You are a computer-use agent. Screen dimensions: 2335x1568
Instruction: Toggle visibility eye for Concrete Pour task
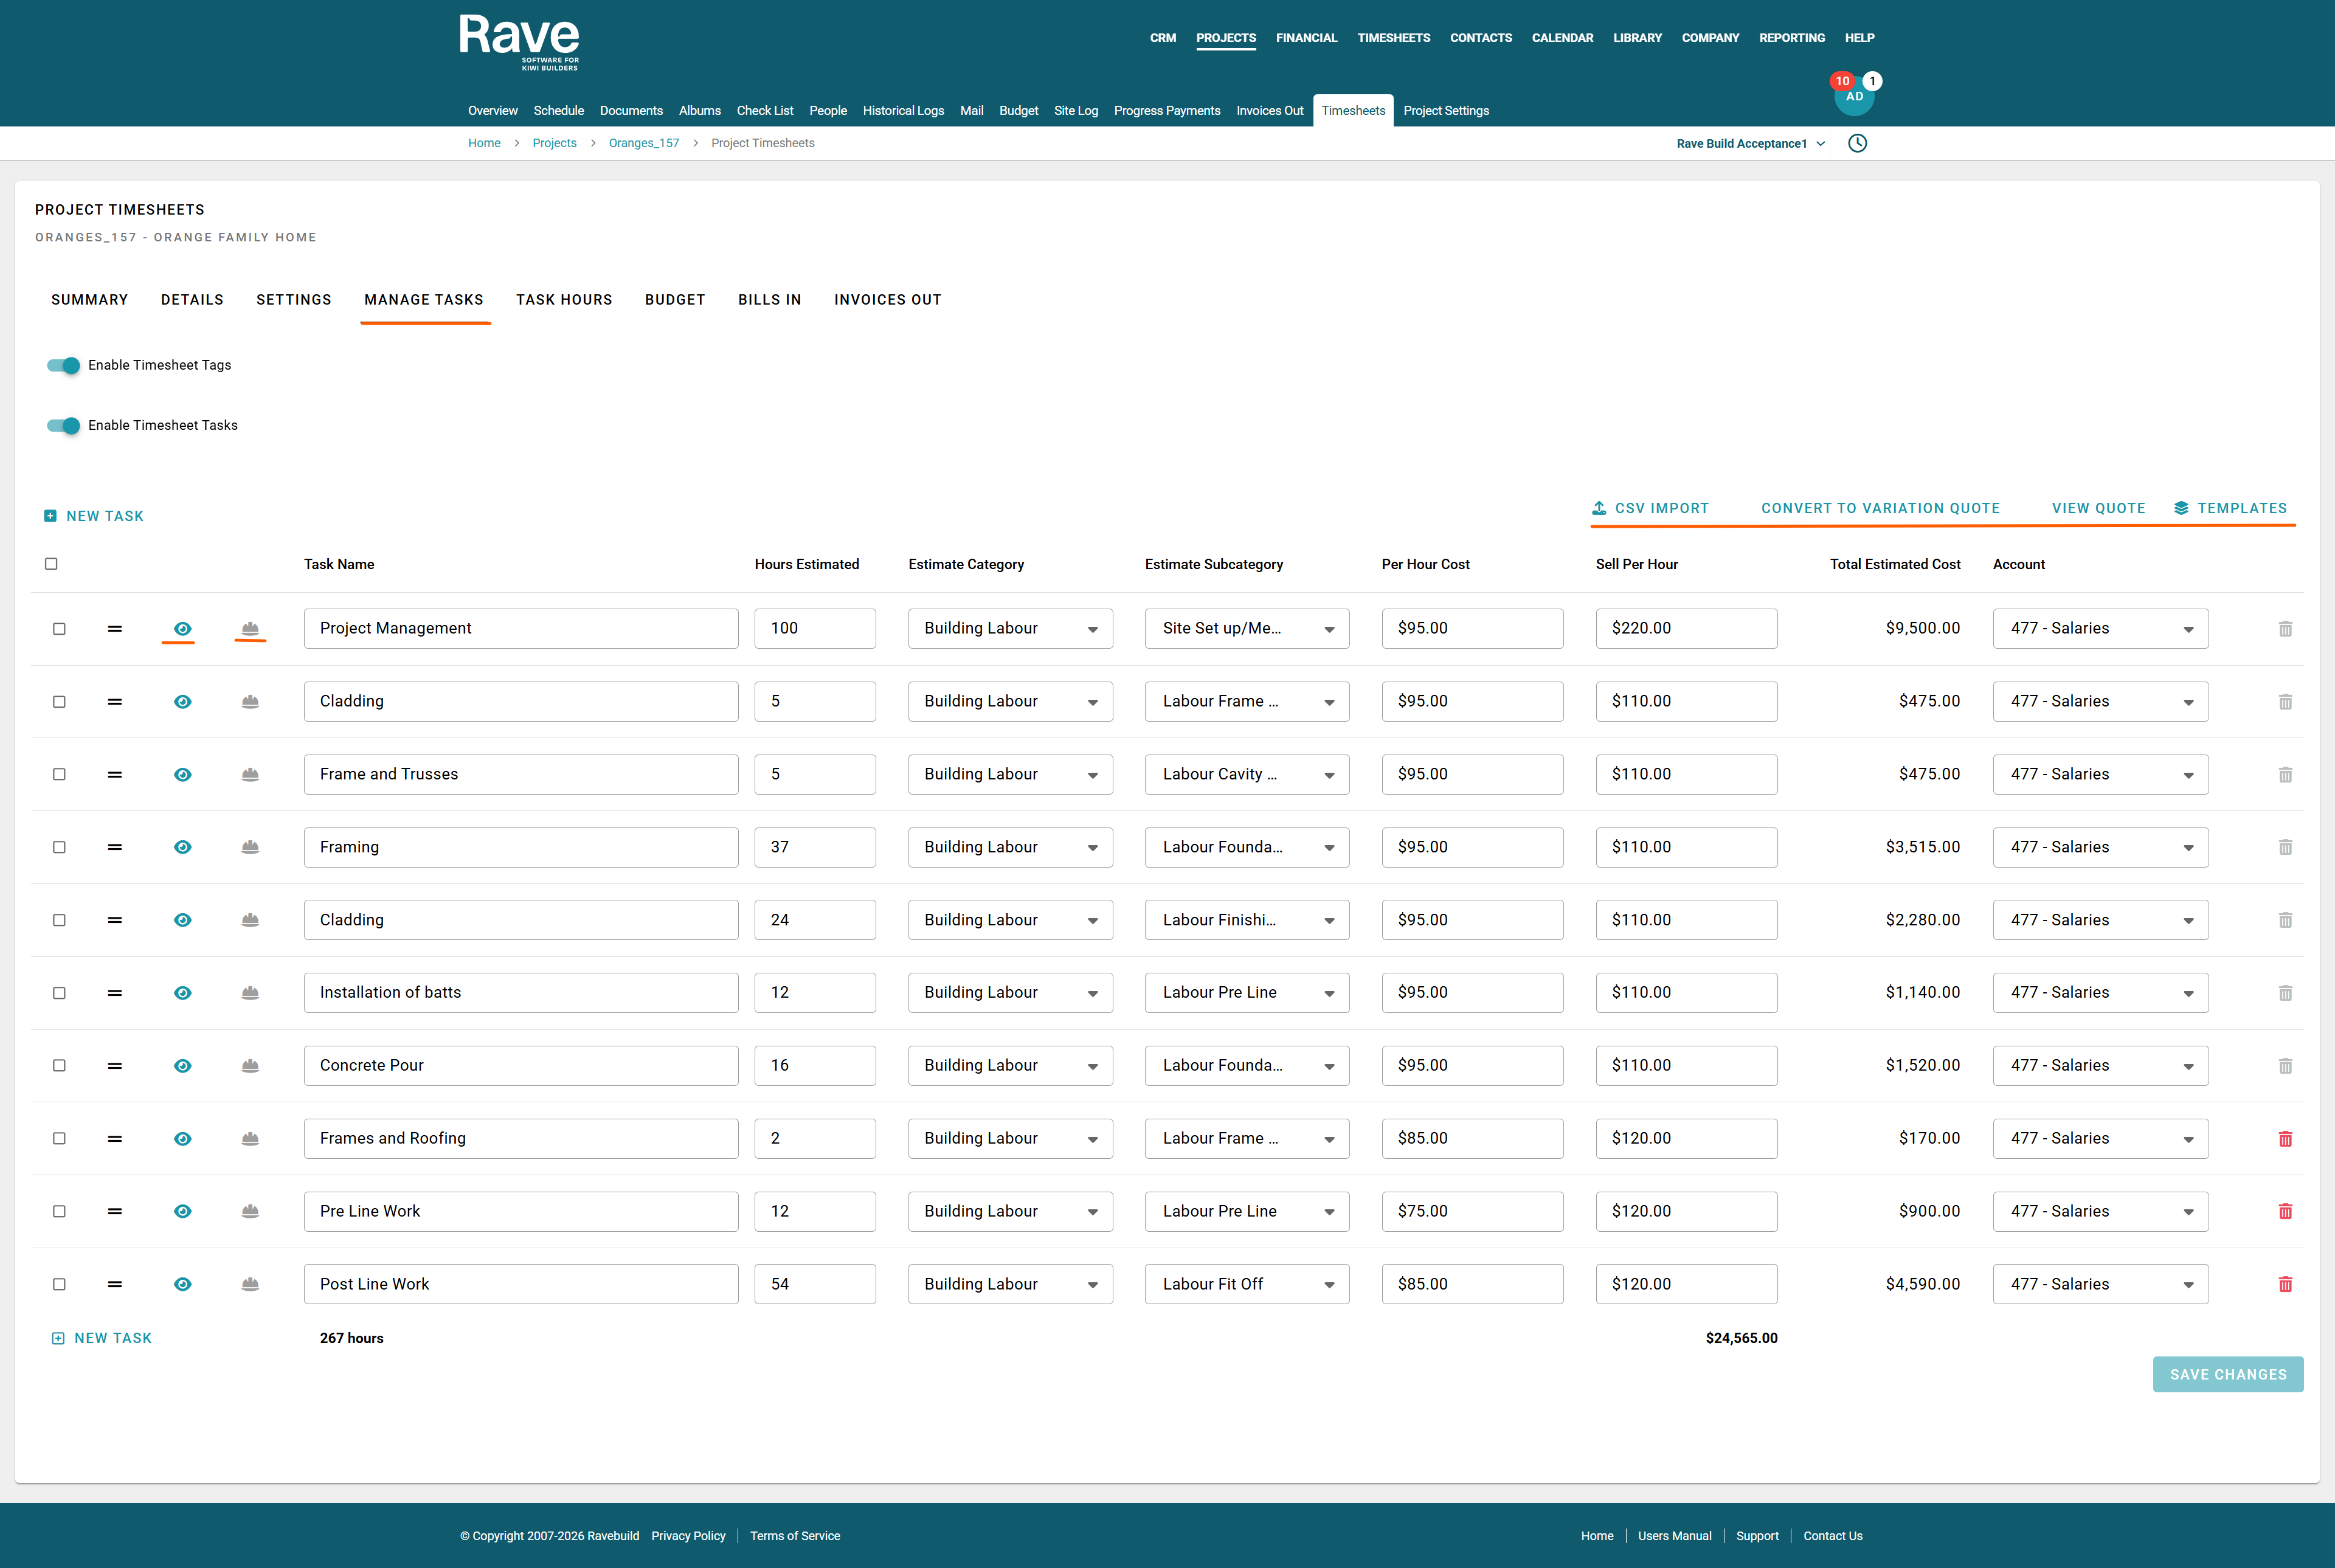pos(182,1065)
